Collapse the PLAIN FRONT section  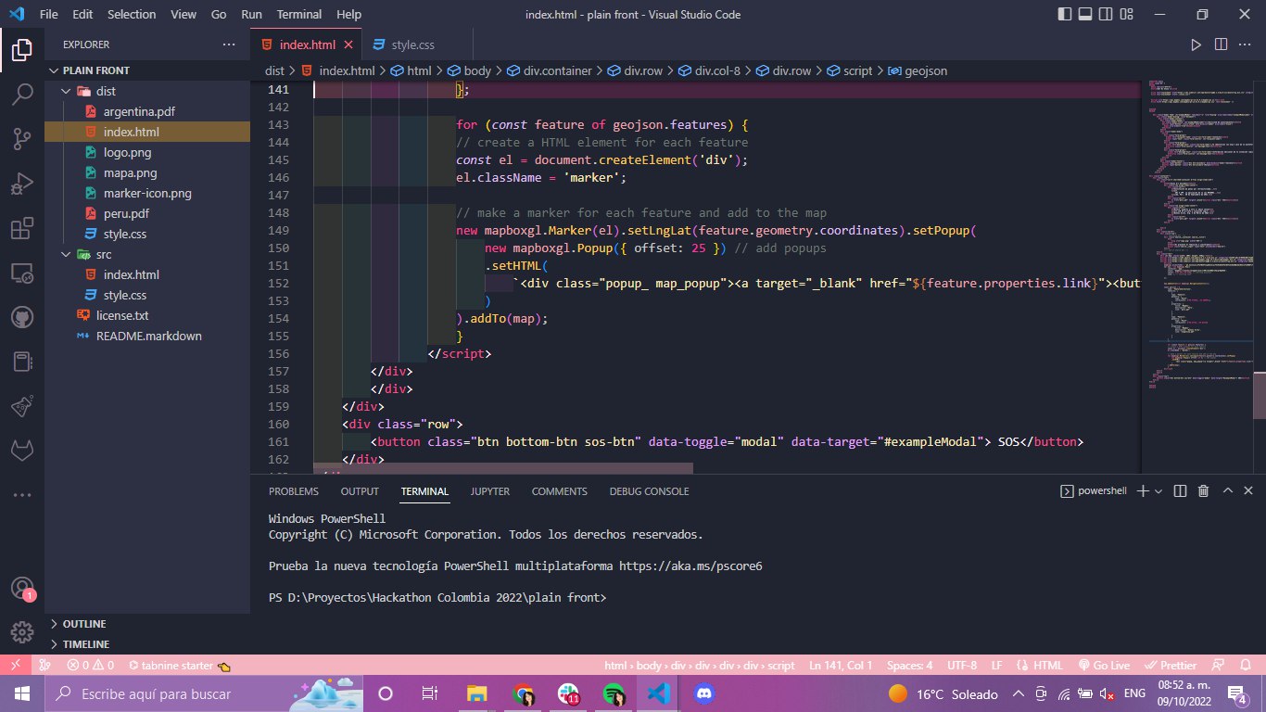54,70
